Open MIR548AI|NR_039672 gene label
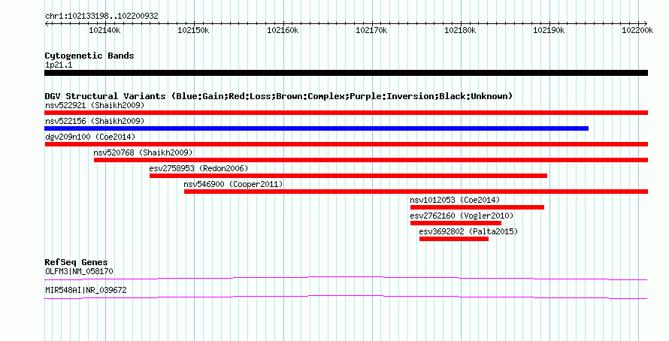The width and height of the screenshot is (669, 341). (86, 290)
